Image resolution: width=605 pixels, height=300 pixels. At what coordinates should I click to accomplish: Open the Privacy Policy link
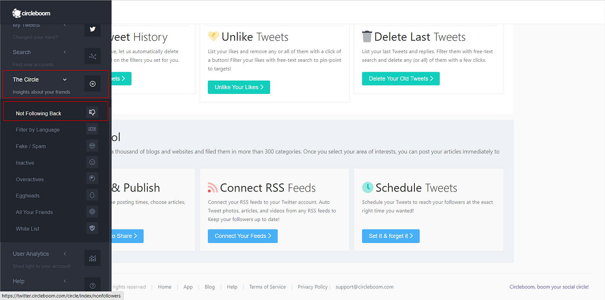[313, 287]
